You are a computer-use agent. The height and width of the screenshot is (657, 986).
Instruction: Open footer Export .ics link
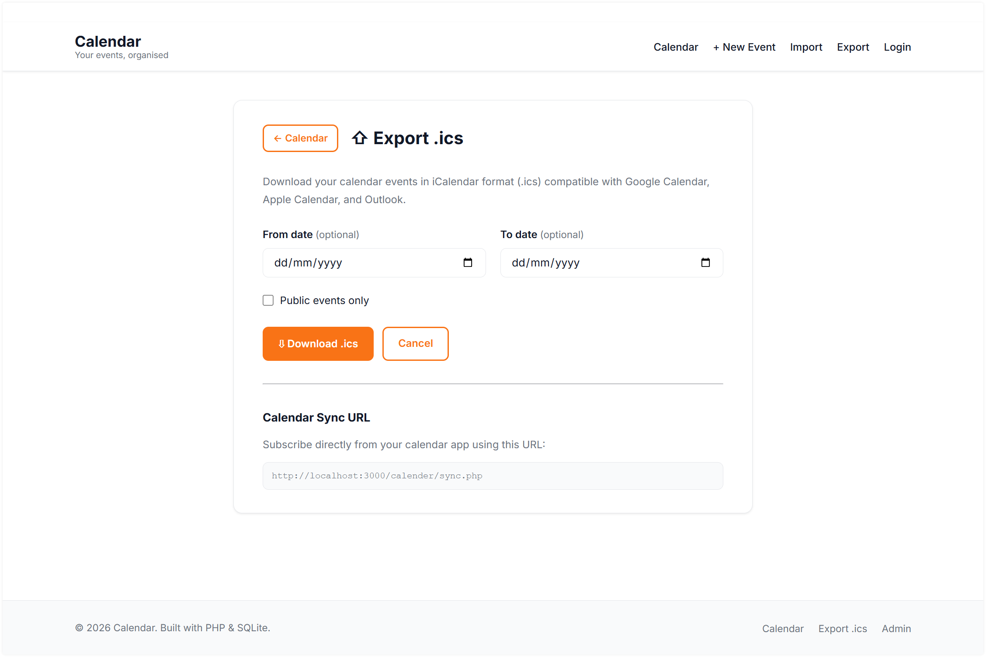842,629
